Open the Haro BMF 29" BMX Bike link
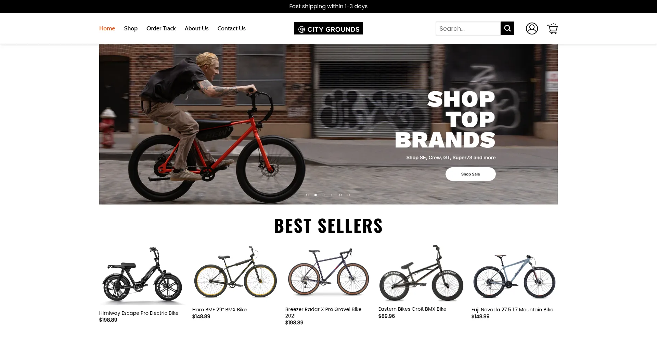Screen dimensions: 657x339 pos(219,310)
